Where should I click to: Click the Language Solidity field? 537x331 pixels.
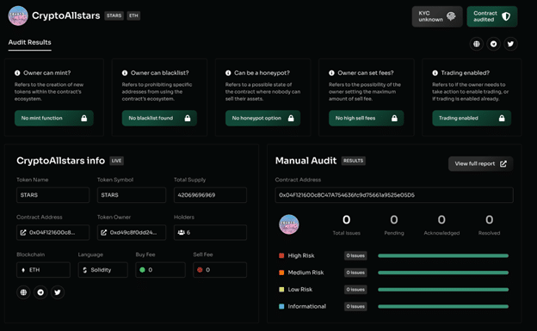pos(102,270)
